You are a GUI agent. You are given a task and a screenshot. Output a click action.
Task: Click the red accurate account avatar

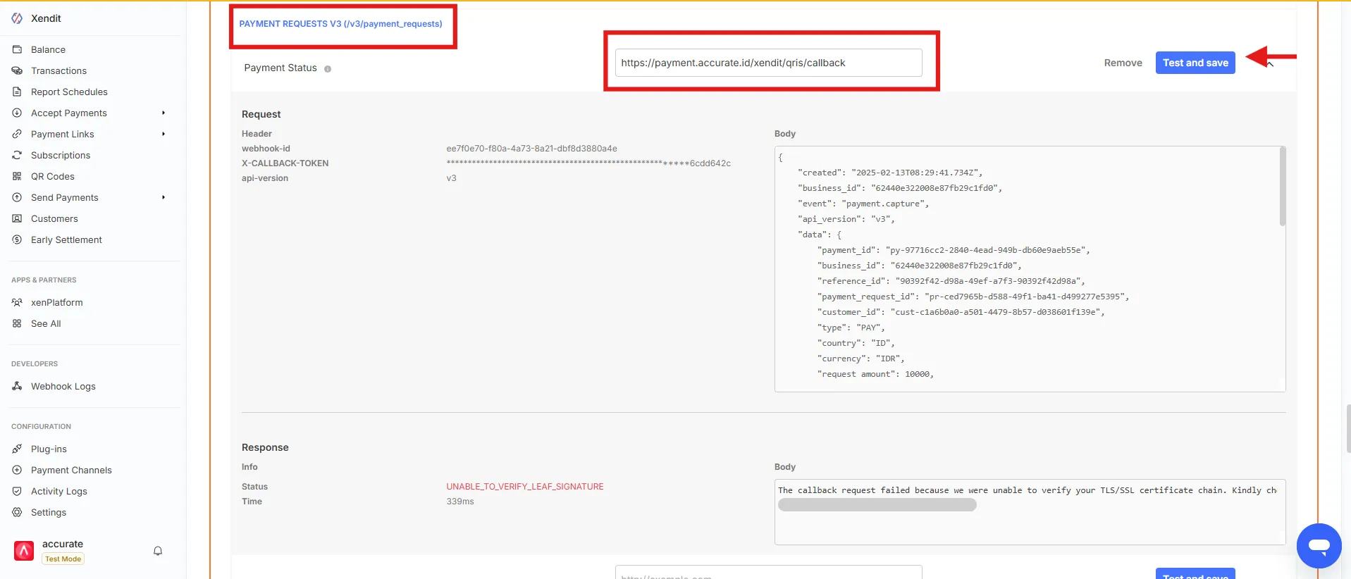click(x=24, y=551)
